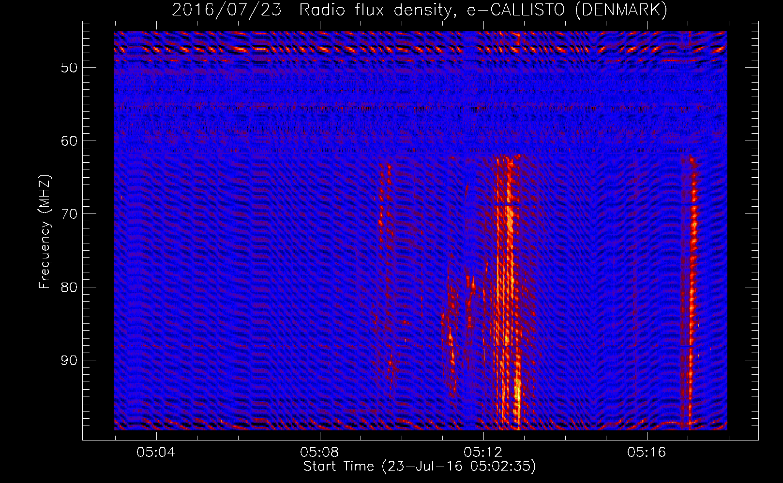The image size is (783, 483).
Task: Click the 70 frequency tick label
Action: click(69, 213)
